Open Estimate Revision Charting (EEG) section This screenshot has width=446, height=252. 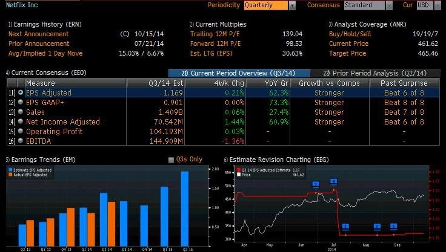[x=276, y=160]
